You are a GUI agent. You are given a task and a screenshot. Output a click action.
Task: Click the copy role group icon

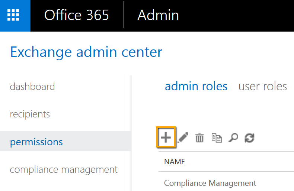217,138
